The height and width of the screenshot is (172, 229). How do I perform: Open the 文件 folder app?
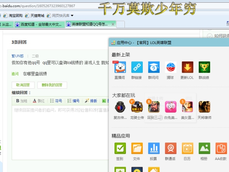(137, 148)
